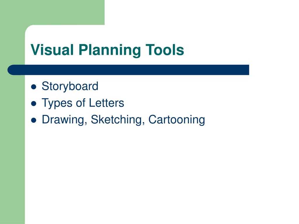Image resolution: width=299 pixels, height=224 pixels.
Task: Click the empty white area below bullets
Action: (x=152, y=171)
